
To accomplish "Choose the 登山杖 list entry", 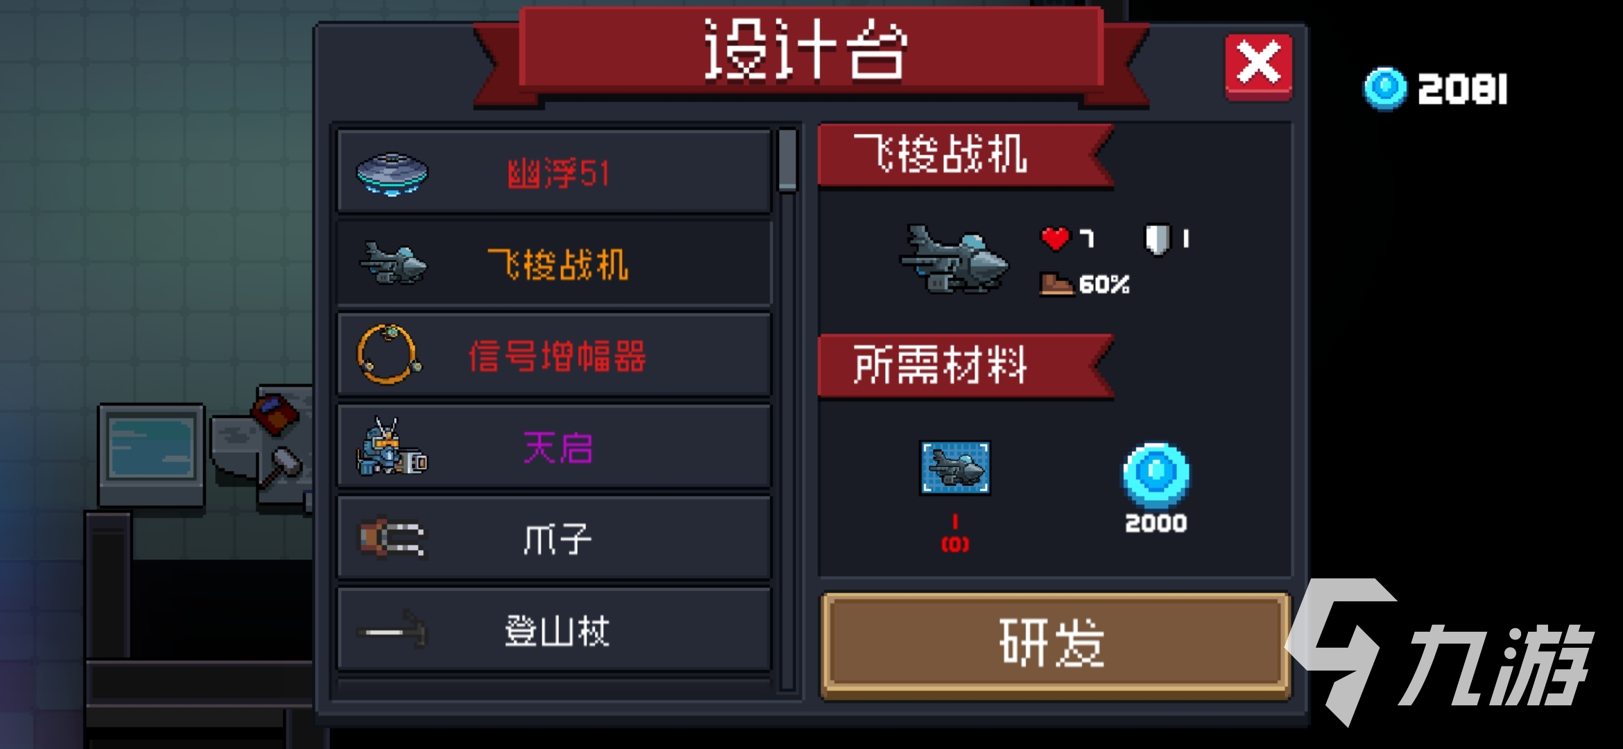I will [554, 630].
